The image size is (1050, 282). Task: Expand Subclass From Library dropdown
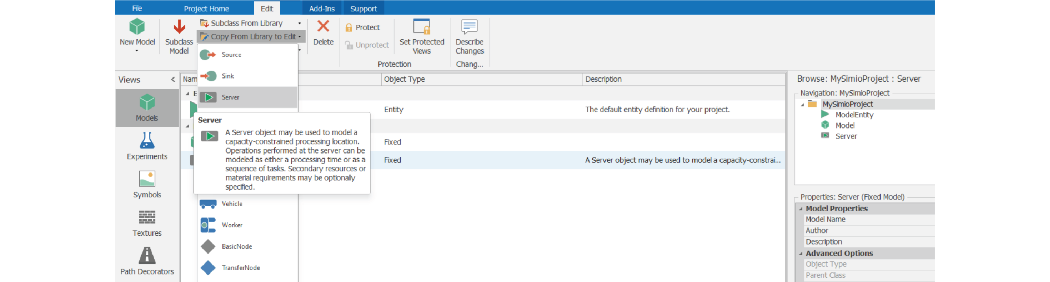pyautogui.click(x=299, y=24)
